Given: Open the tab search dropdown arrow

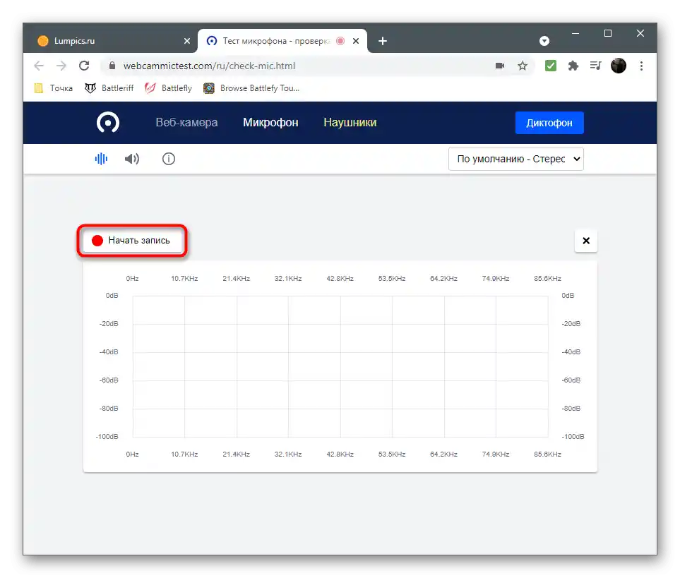Looking at the screenshot, I should (x=544, y=41).
